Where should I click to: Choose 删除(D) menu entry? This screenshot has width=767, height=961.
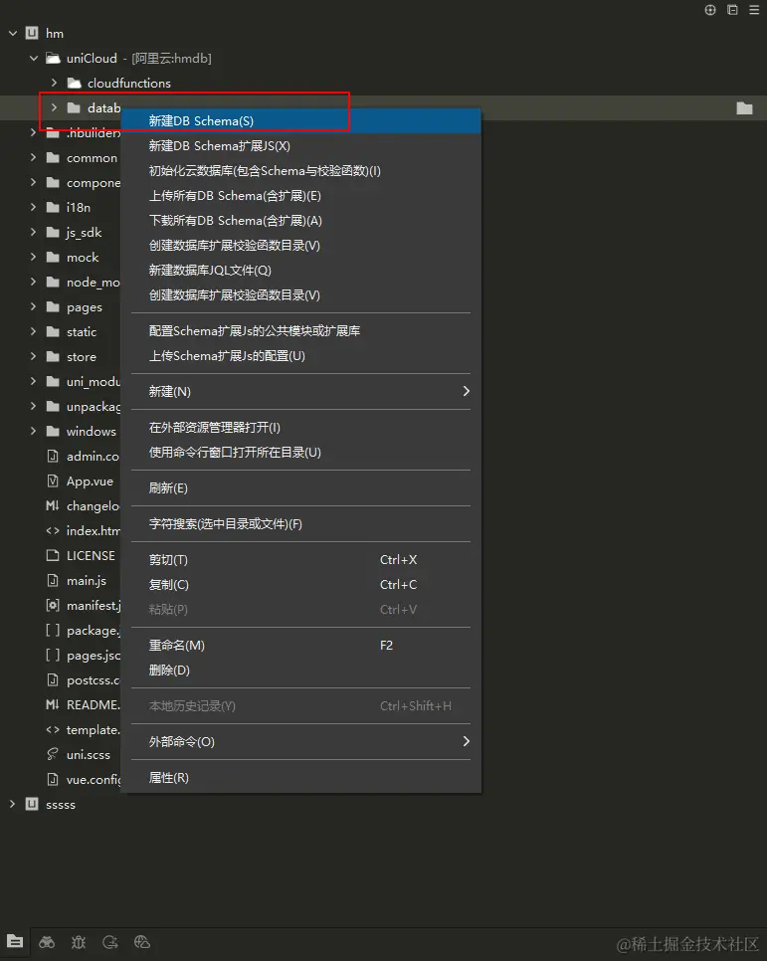pos(300,671)
